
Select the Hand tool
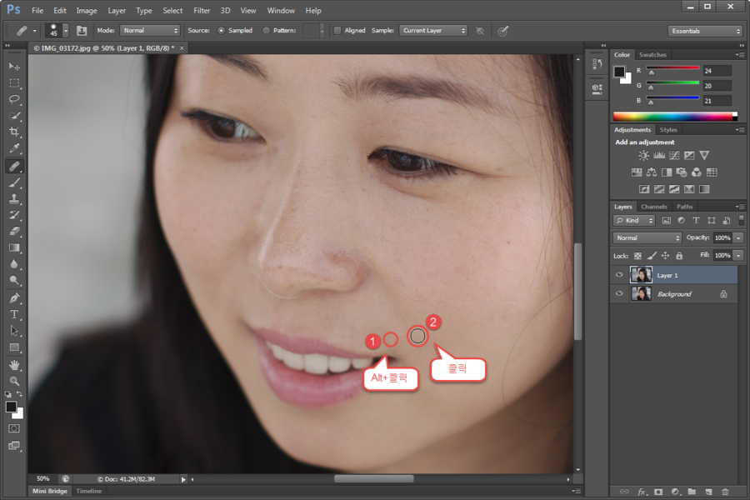click(x=14, y=365)
